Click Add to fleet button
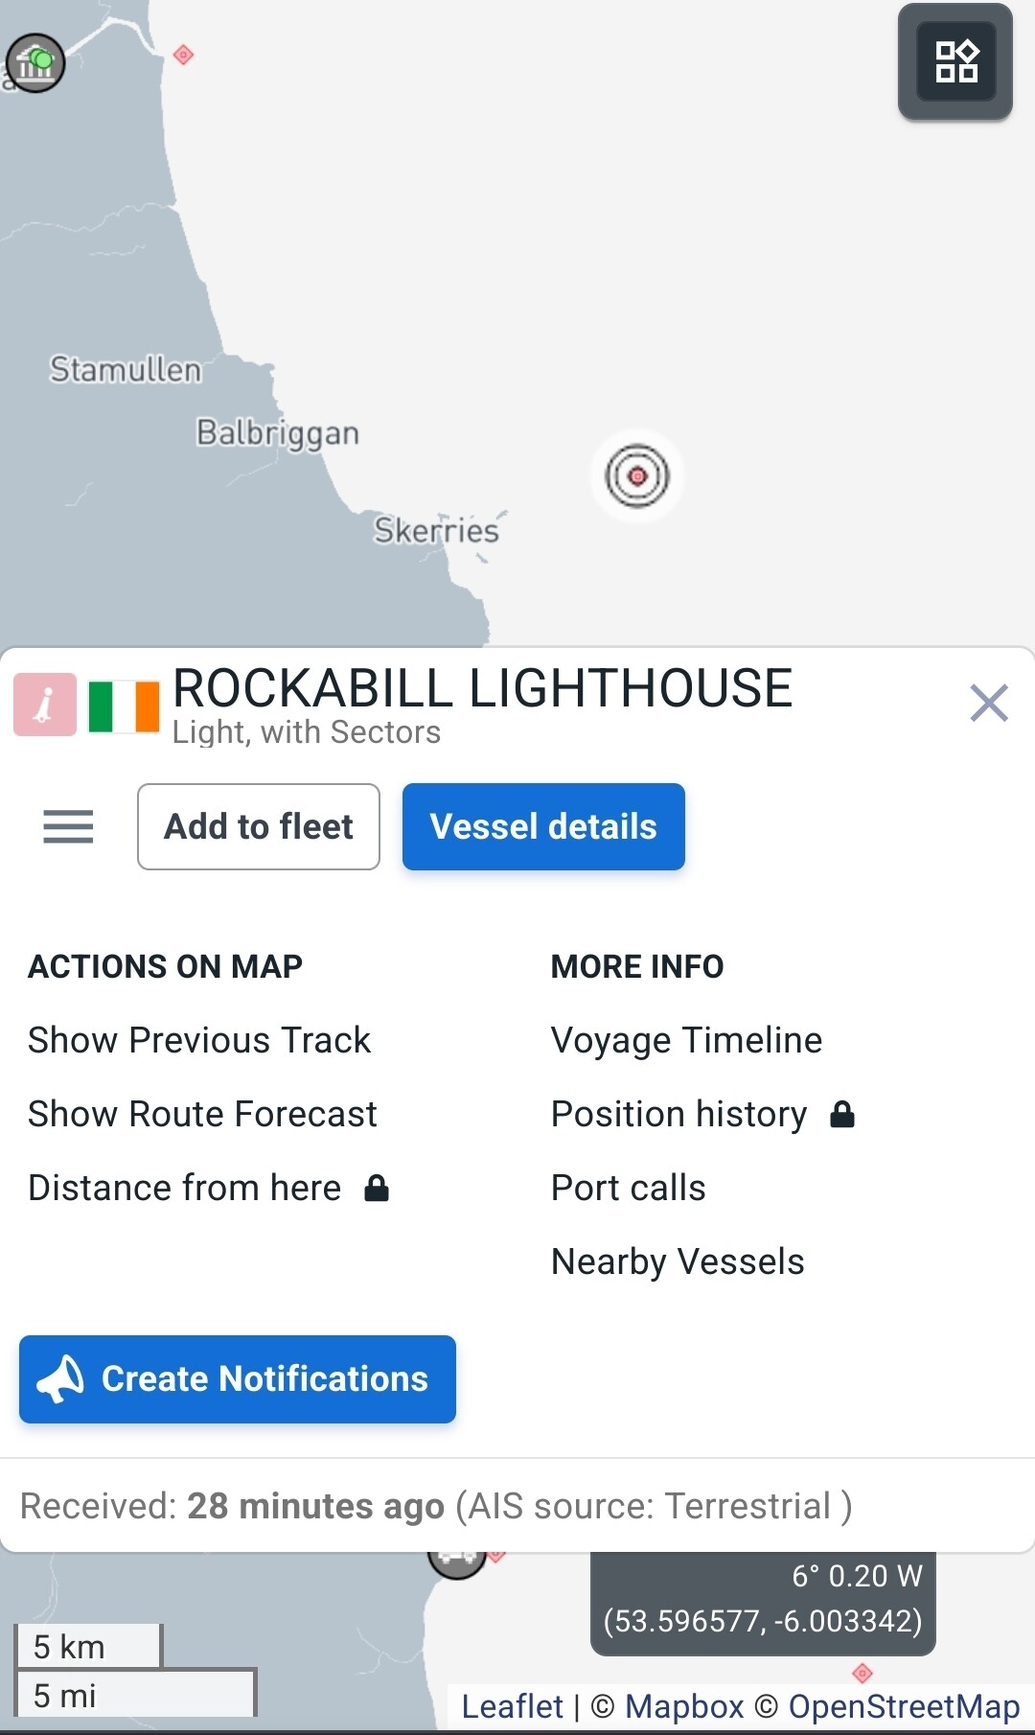Image resolution: width=1035 pixels, height=1735 pixels. 259,826
